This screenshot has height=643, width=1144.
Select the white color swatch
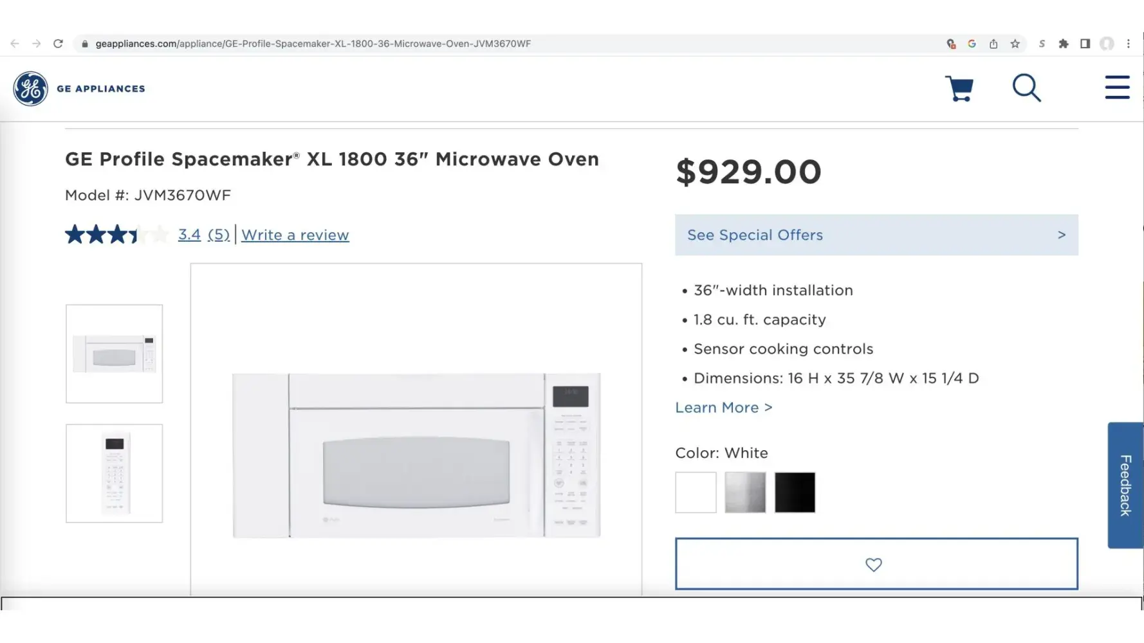pos(696,493)
